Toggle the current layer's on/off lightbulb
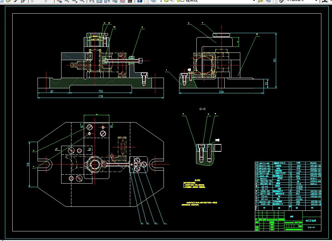Viewport: 332px width, 241px height. click(161, 1)
